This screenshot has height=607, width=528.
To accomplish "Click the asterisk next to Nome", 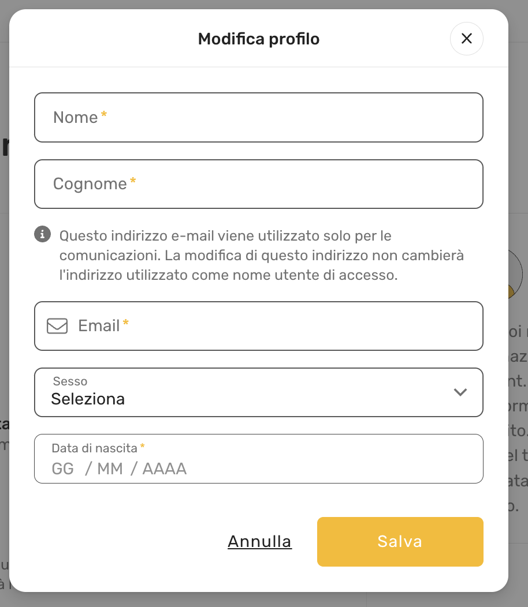I will 104,115.
